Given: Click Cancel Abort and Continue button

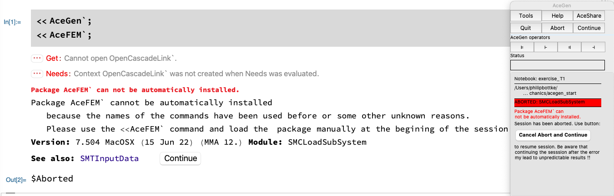Looking at the screenshot, I should point(553,135).
